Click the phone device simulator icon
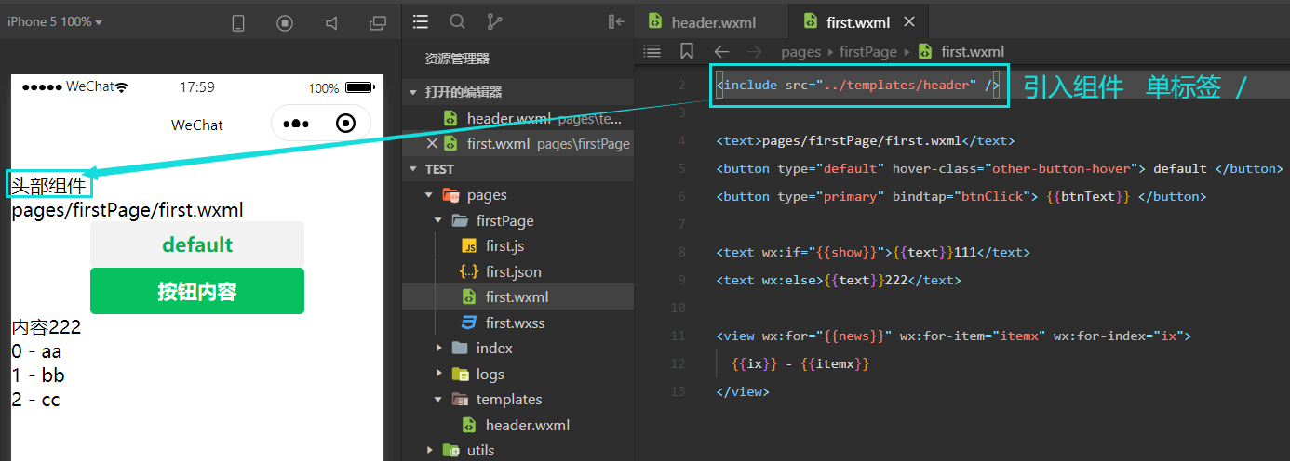The image size is (1290, 461). 238,23
